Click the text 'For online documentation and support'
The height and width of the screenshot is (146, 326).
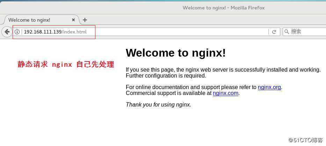[x=173, y=87]
